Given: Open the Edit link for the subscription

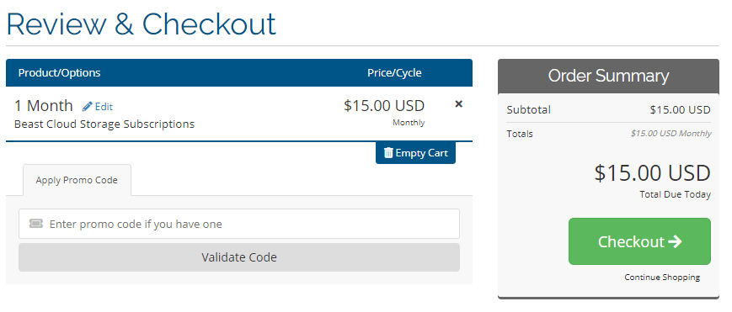Looking at the screenshot, I should 98,107.
